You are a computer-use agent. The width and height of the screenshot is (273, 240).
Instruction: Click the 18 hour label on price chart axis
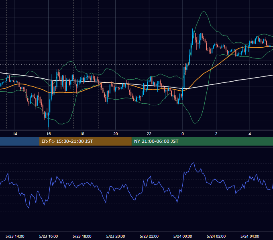[82, 134]
